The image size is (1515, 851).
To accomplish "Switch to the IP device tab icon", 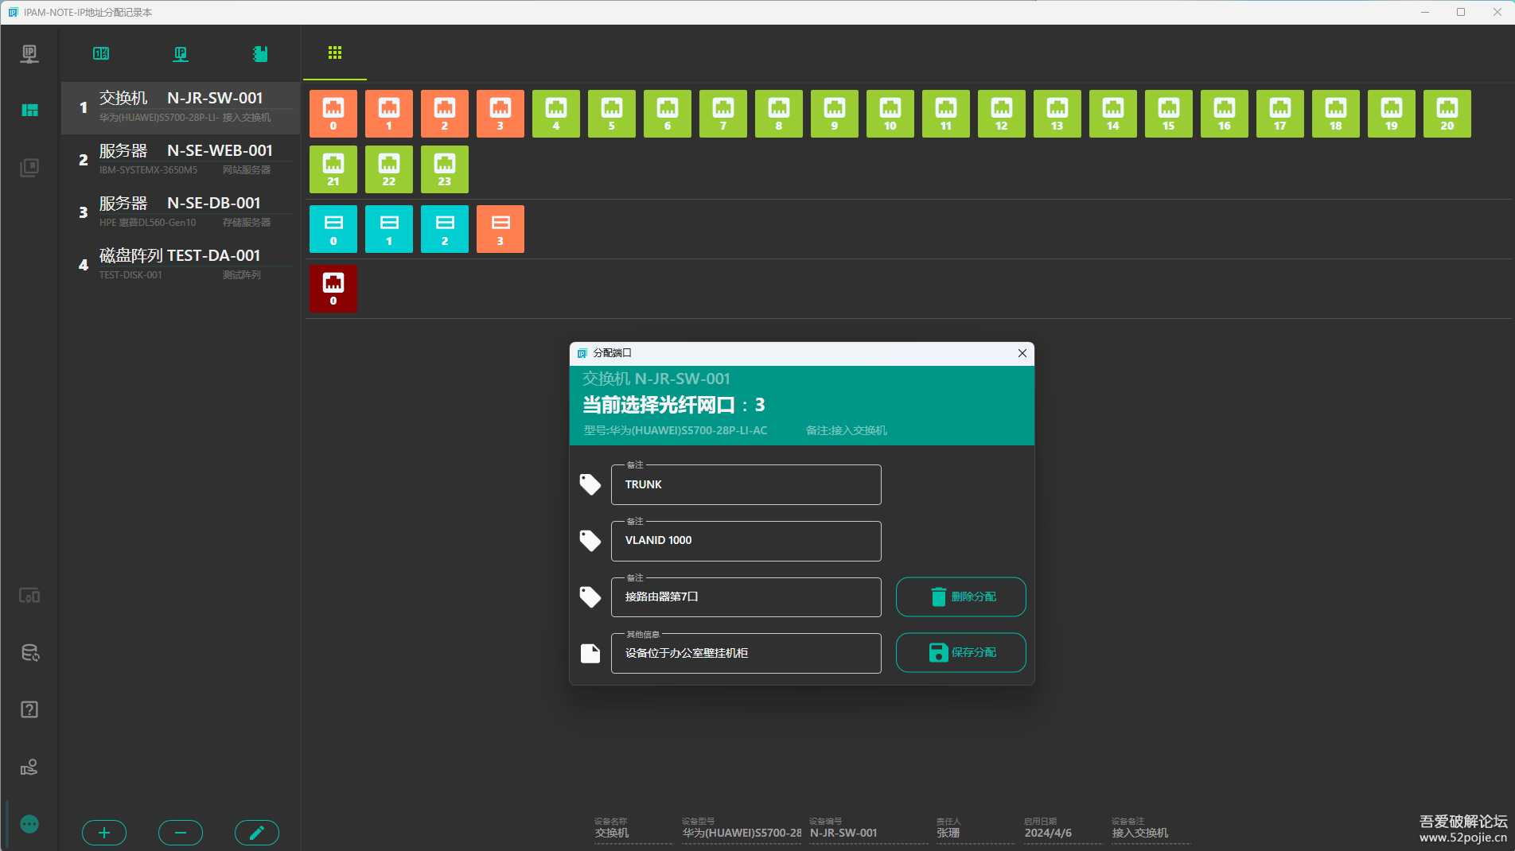I will coord(181,53).
